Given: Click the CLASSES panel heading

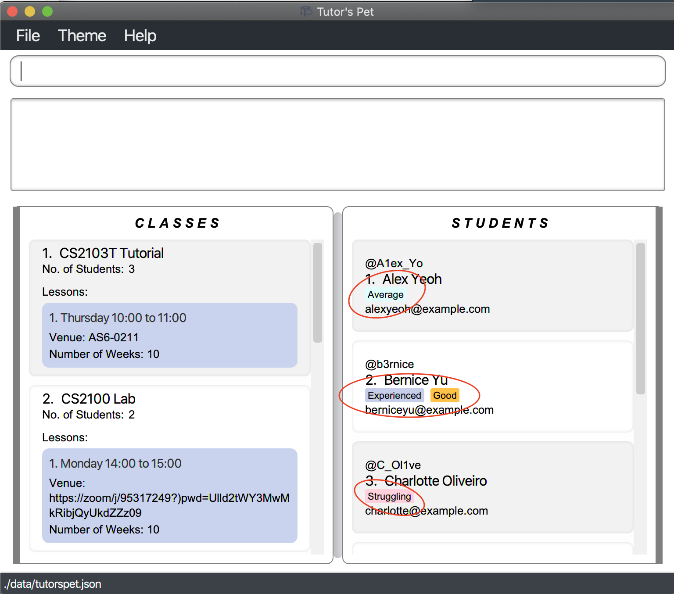Looking at the screenshot, I should point(177,223).
